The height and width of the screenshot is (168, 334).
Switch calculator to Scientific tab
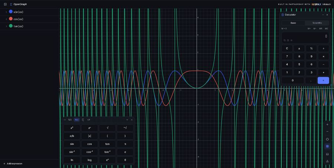pos(317,23)
